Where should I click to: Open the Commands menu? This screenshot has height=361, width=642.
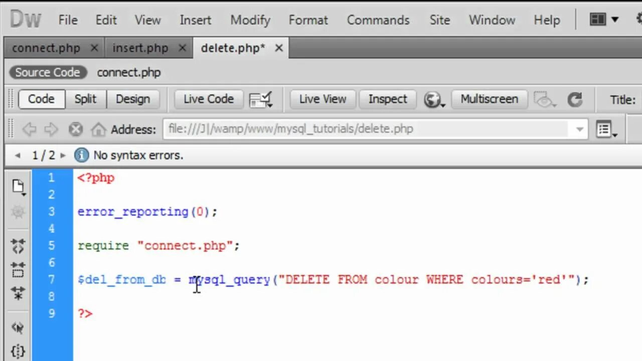click(x=378, y=20)
